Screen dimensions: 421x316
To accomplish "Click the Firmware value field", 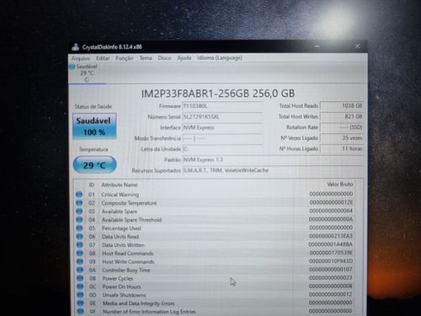I will coord(222,106).
